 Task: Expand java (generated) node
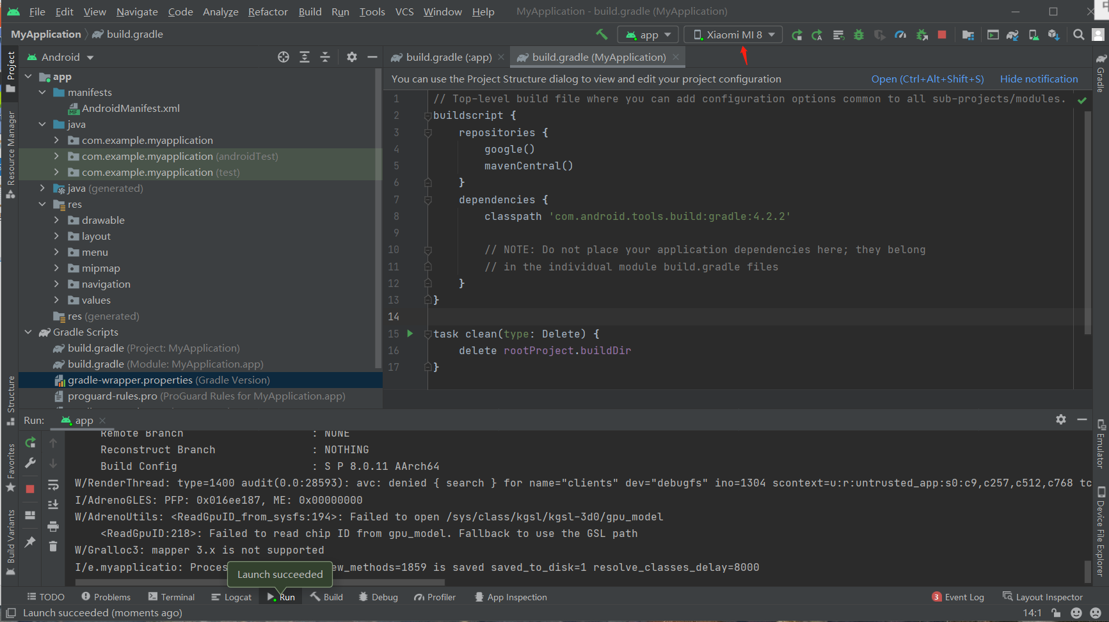tap(42, 188)
